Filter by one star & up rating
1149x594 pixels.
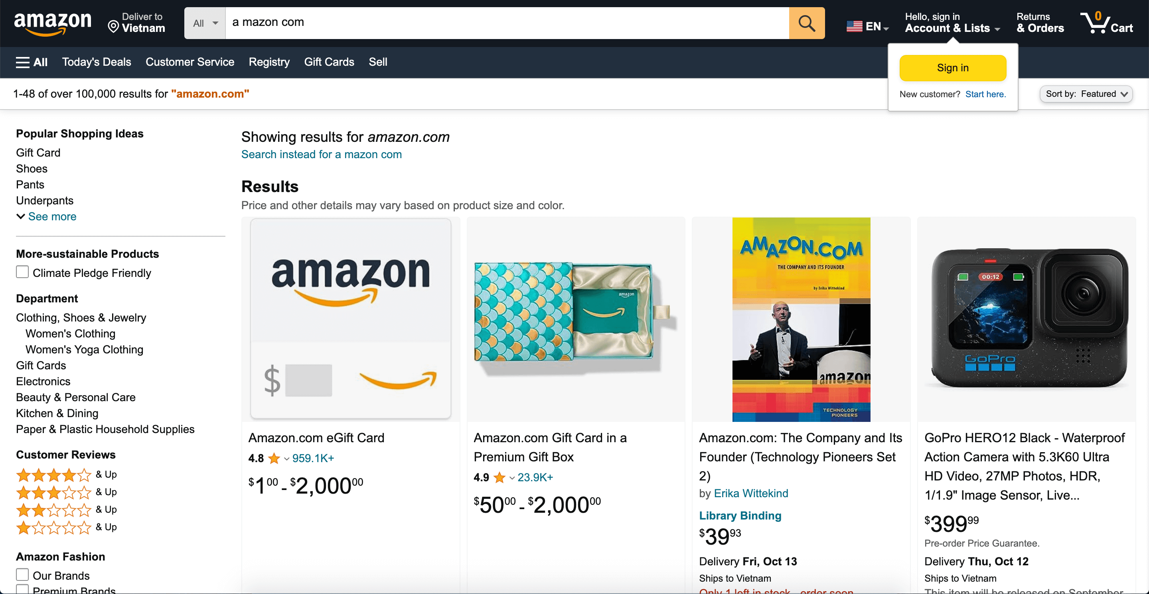pos(53,527)
